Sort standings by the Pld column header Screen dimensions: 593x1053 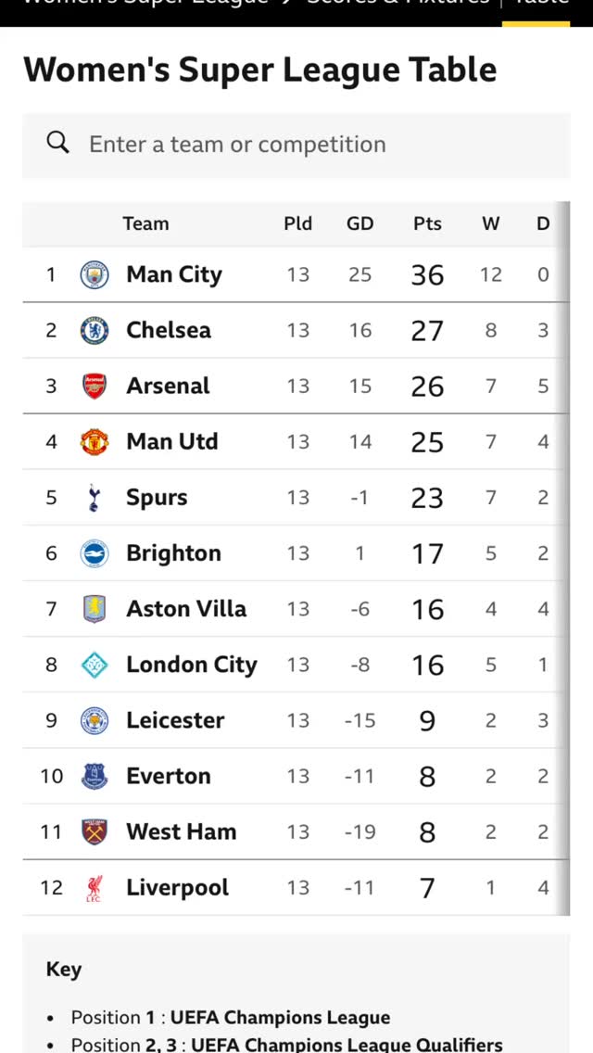297,223
